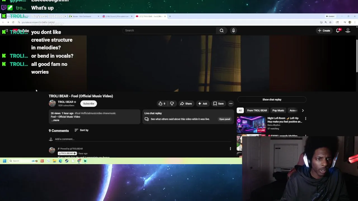Activate voice search microphone icon
Viewport: 358px width, 201px height.
tap(234, 30)
